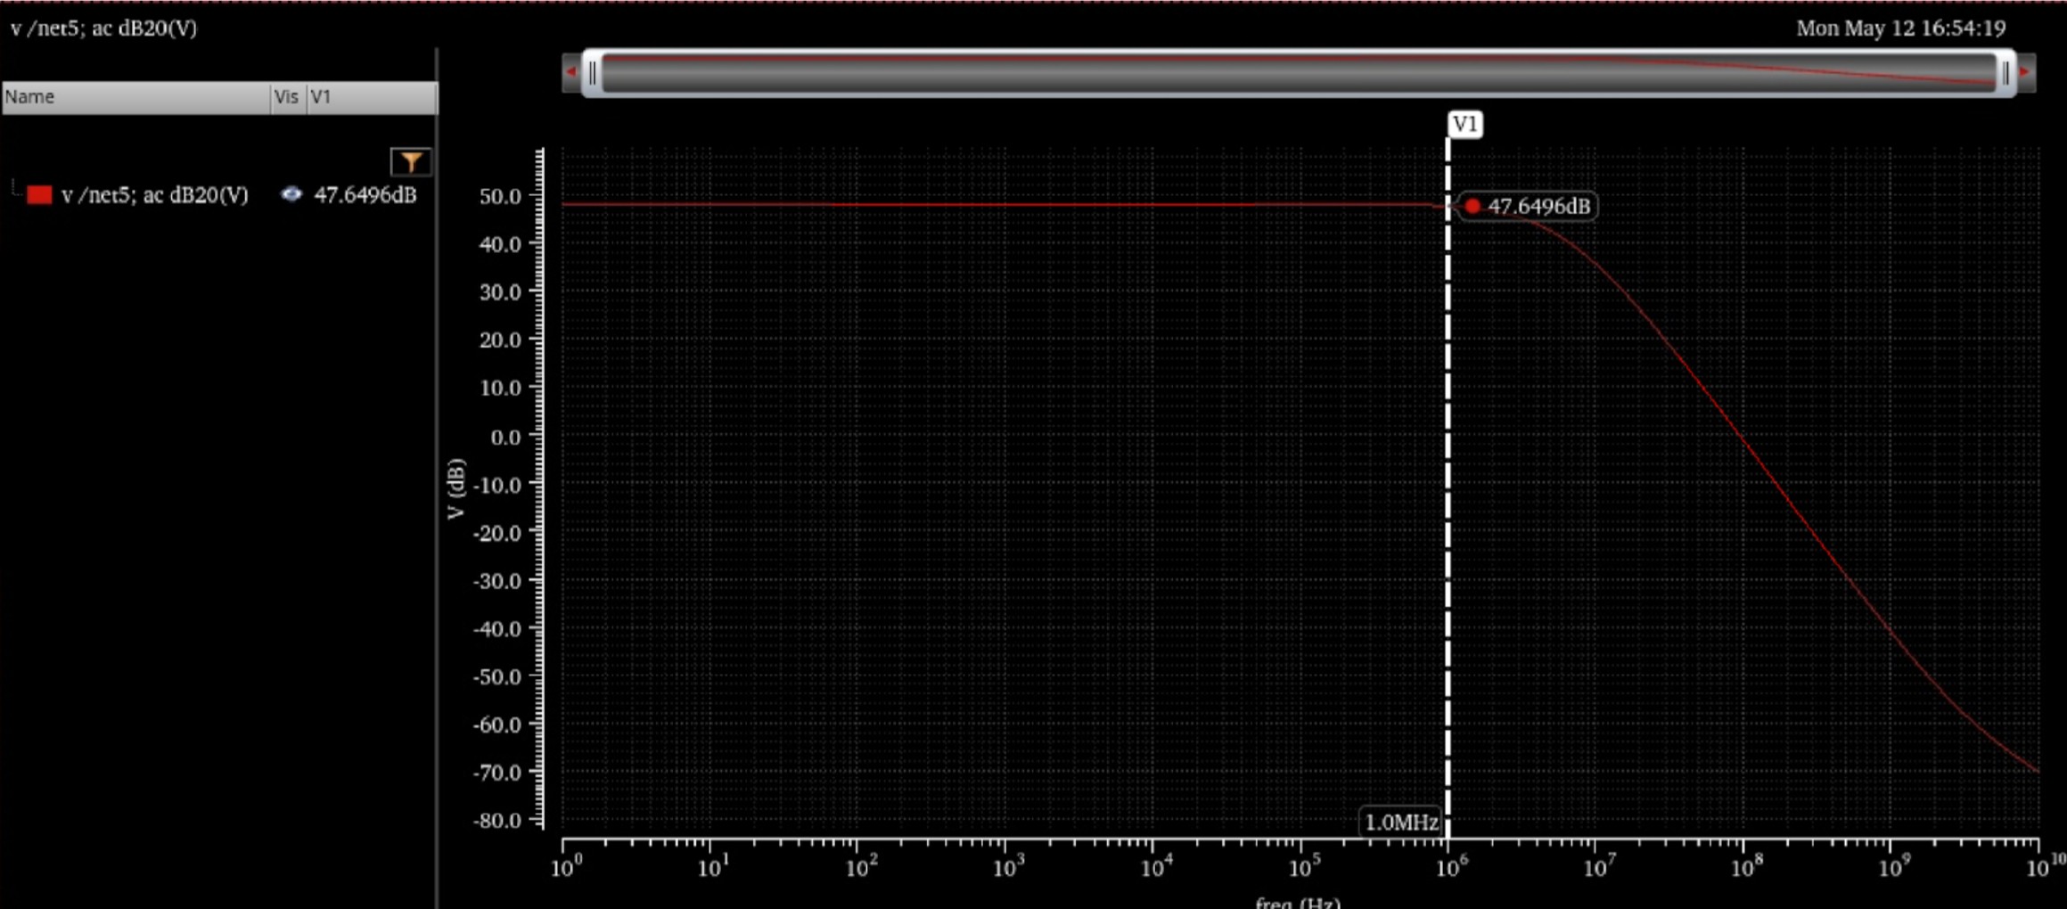2067x909 pixels.
Task: Click the 1.0MHz marker frequency label
Action: click(x=1400, y=822)
